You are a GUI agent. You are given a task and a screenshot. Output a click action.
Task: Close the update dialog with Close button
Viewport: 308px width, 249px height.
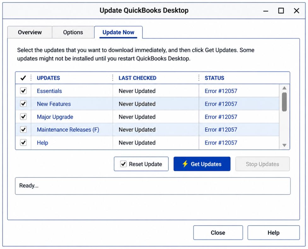pyautogui.click(x=218, y=233)
